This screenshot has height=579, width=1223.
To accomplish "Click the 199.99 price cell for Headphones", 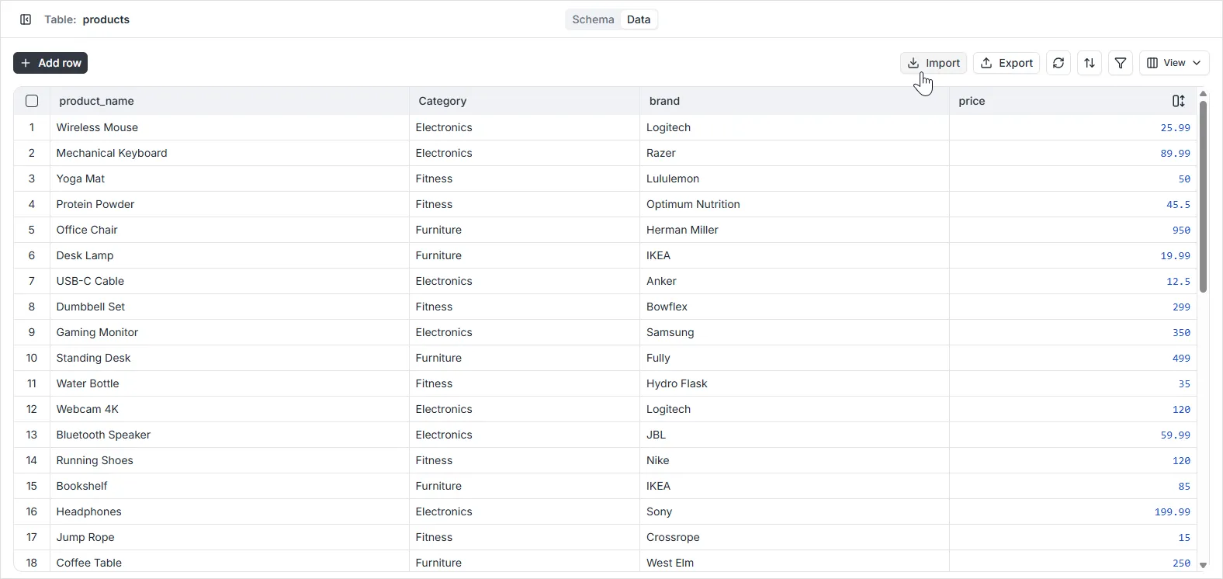I will pyautogui.click(x=1172, y=511).
